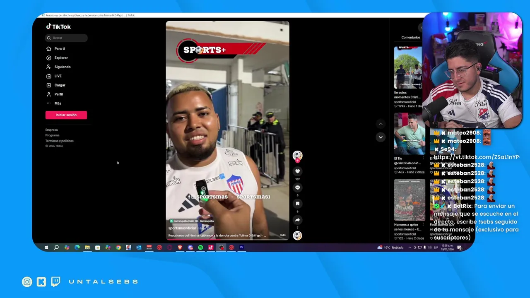Open the Empresa footer link
This screenshot has width=530, height=298.
pos(51,130)
